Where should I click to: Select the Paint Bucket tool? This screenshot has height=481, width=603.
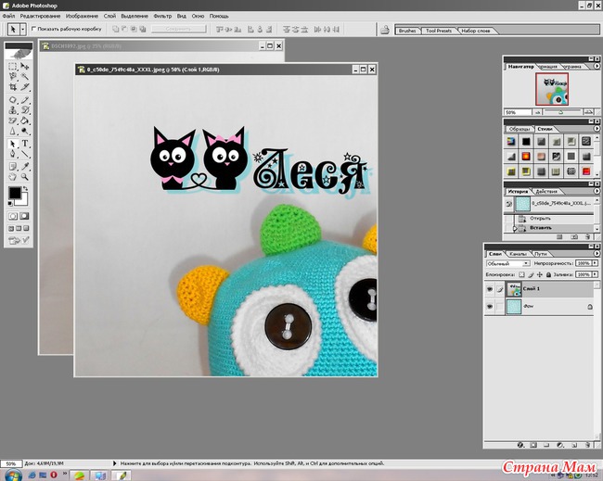[x=25, y=120]
